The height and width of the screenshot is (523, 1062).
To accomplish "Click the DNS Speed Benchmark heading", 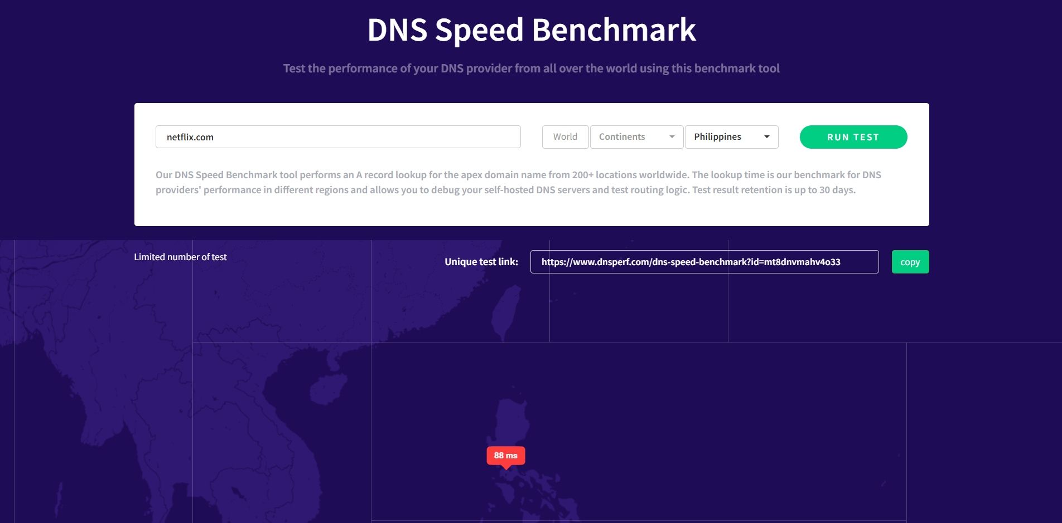I will pos(531,30).
